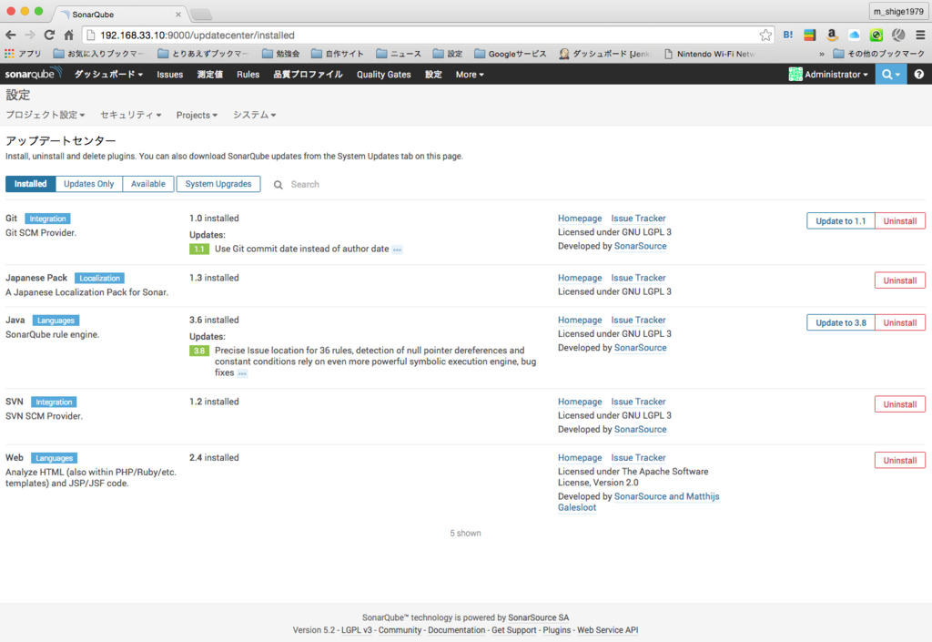Open SonarSource link in Java row
The height and width of the screenshot is (642, 932).
[640, 347]
